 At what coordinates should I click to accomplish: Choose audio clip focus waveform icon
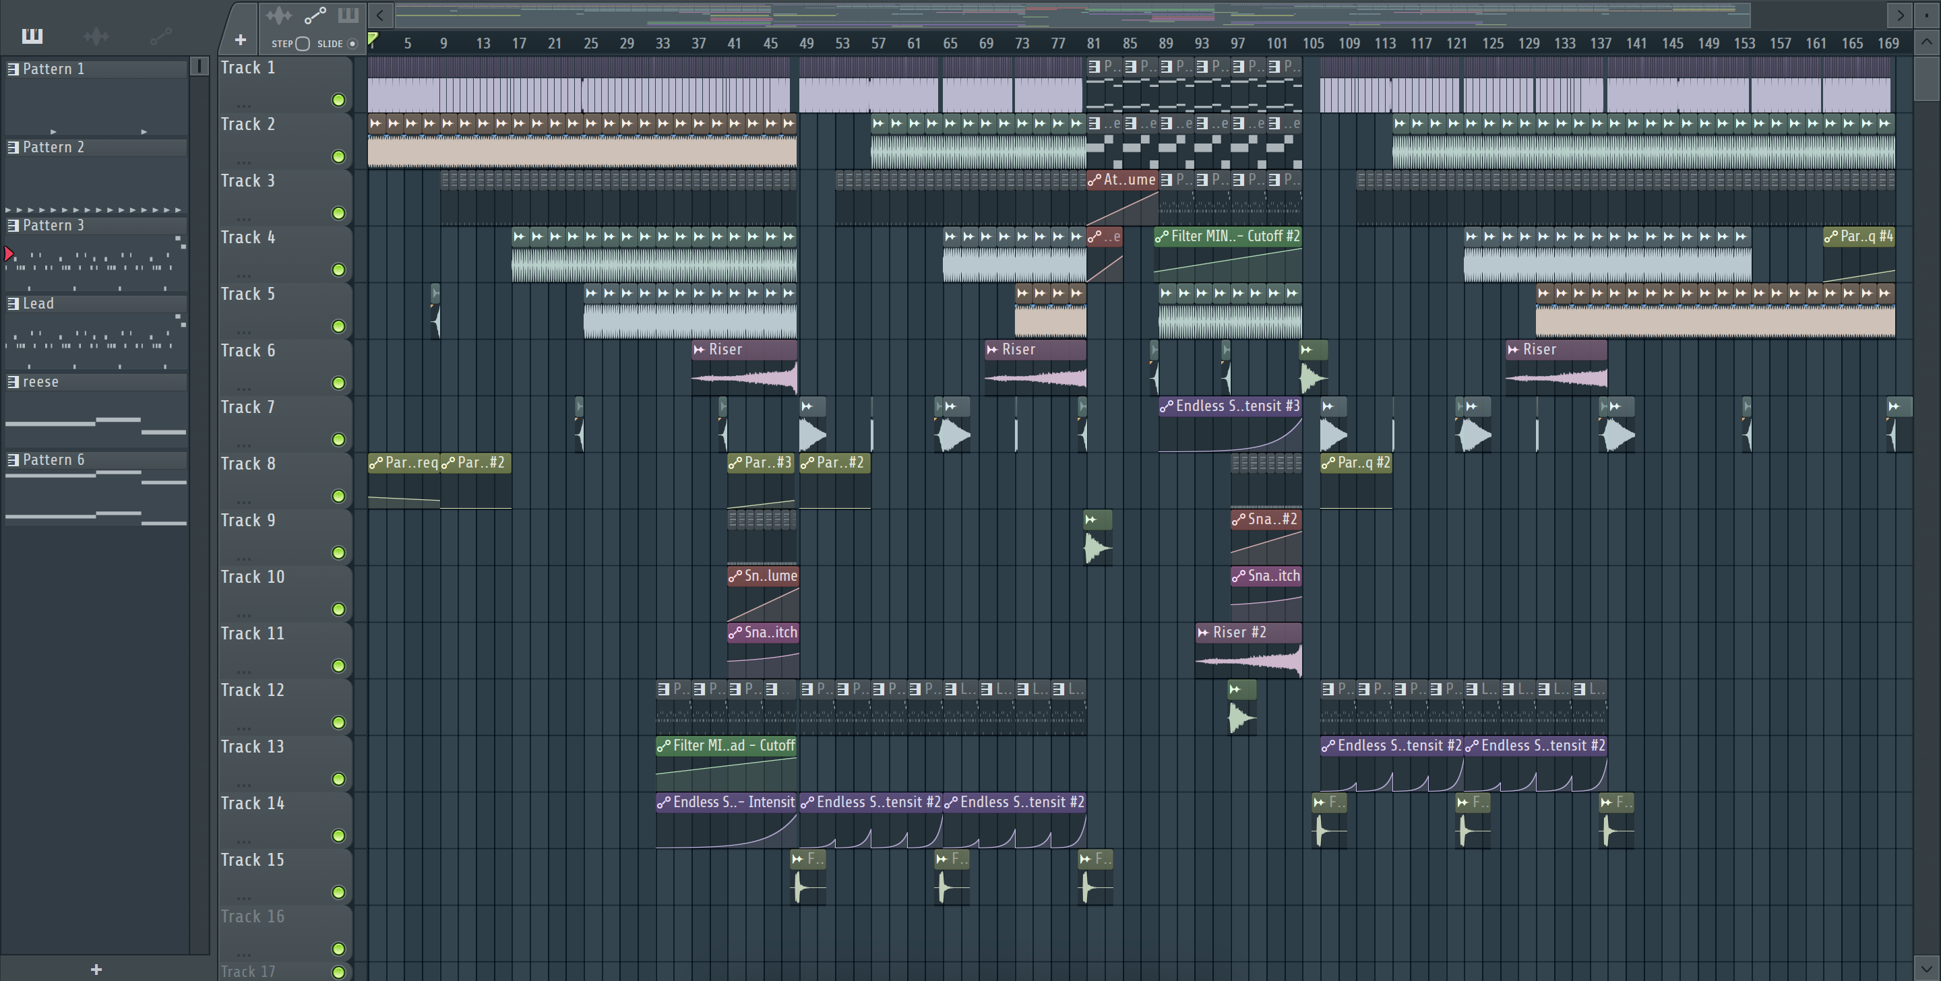[x=279, y=15]
